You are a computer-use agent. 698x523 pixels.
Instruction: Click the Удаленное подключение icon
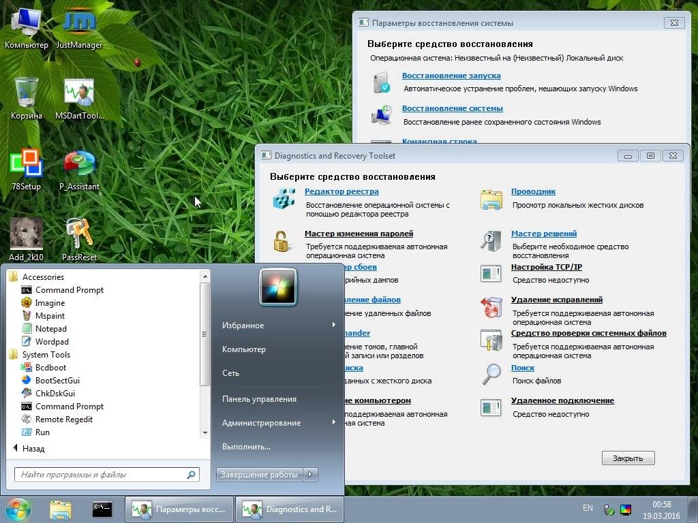pos(491,407)
